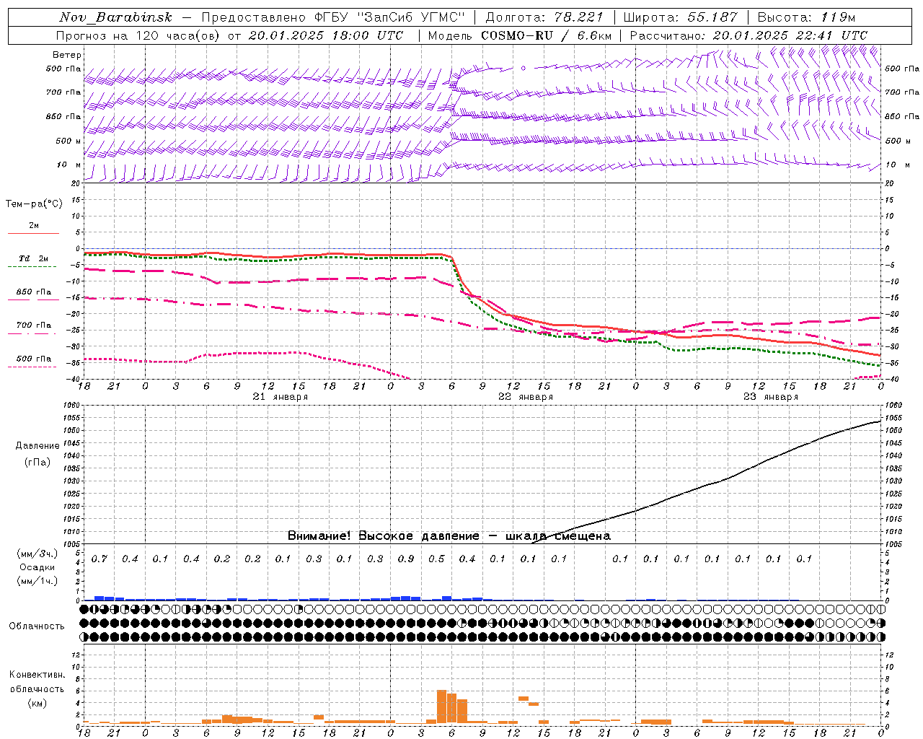
Task: Click the "23 января" date label
Action: pos(771,397)
